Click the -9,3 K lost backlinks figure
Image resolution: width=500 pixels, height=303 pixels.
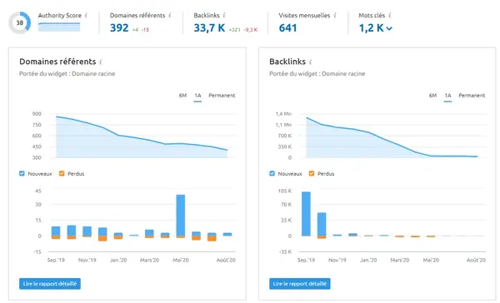tap(251, 30)
